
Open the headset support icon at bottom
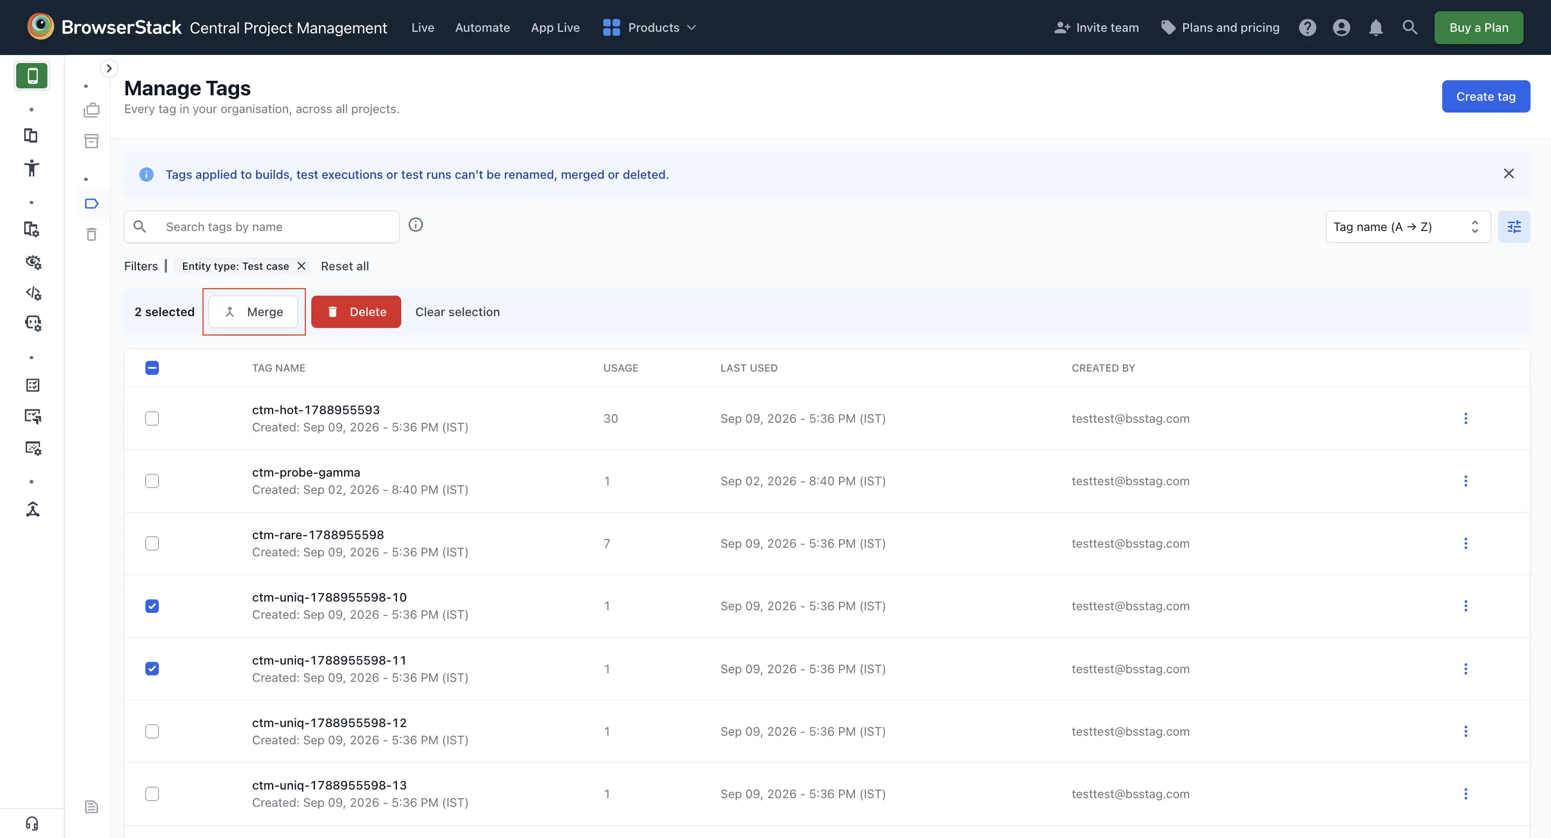[x=32, y=823]
